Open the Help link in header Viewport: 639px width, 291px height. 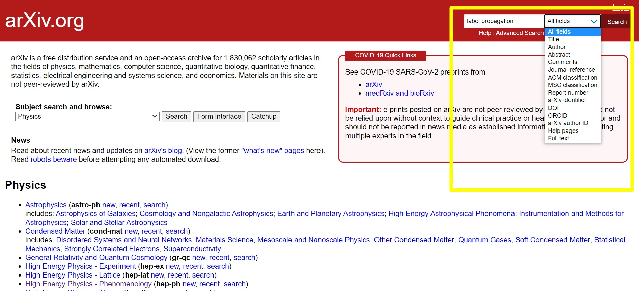[x=485, y=33]
